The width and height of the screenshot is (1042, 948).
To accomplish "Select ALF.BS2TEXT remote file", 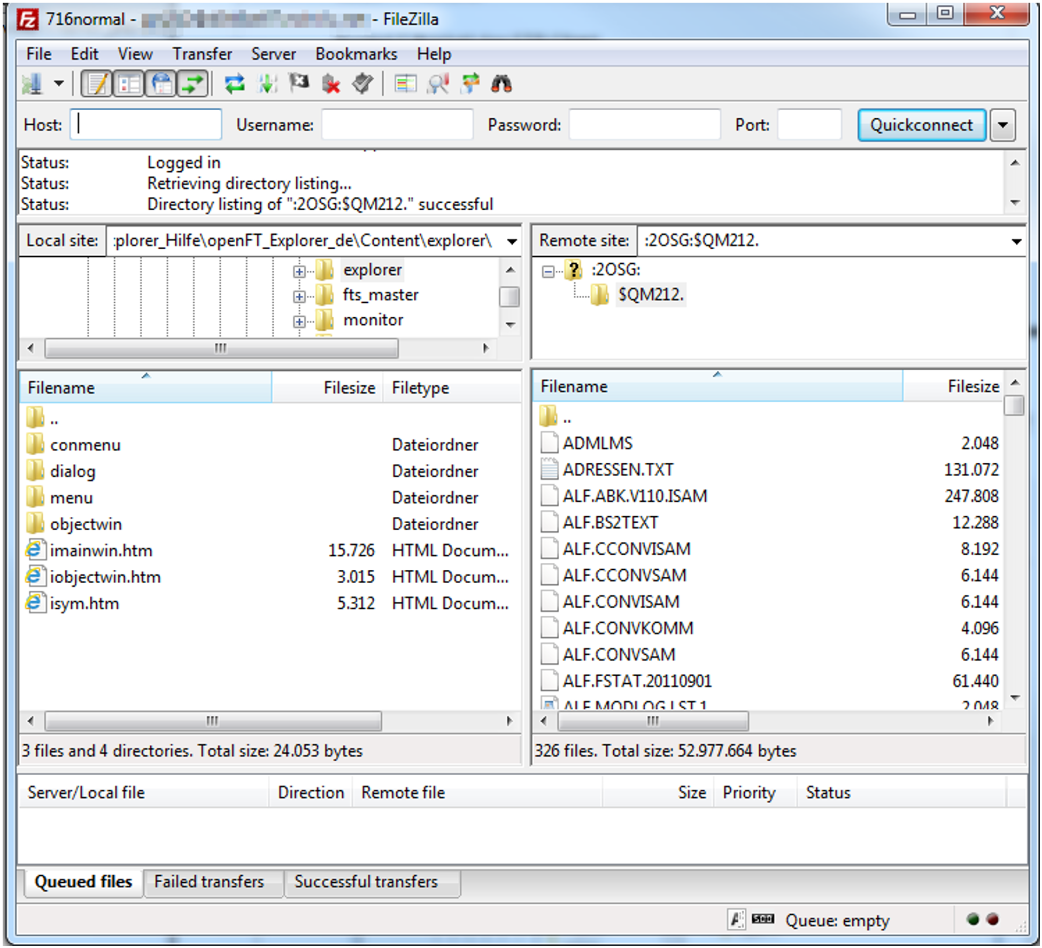I will point(610,522).
